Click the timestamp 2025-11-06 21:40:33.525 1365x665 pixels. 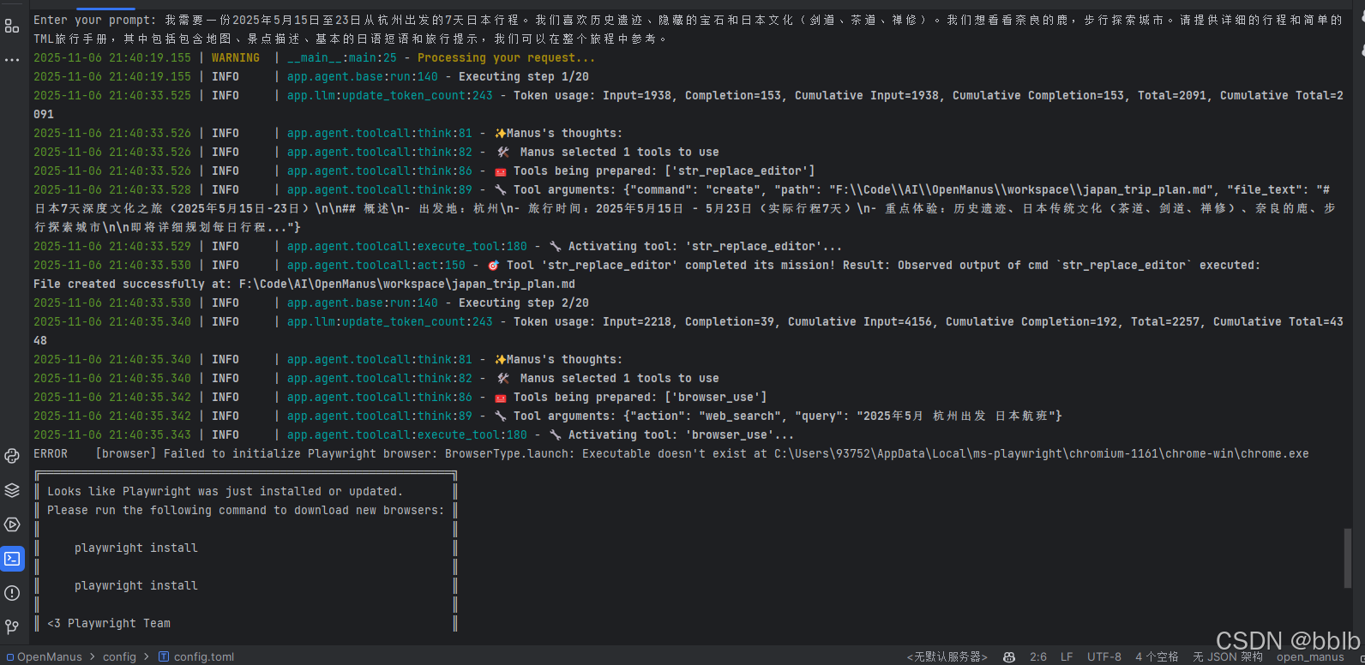pyautogui.click(x=112, y=95)
